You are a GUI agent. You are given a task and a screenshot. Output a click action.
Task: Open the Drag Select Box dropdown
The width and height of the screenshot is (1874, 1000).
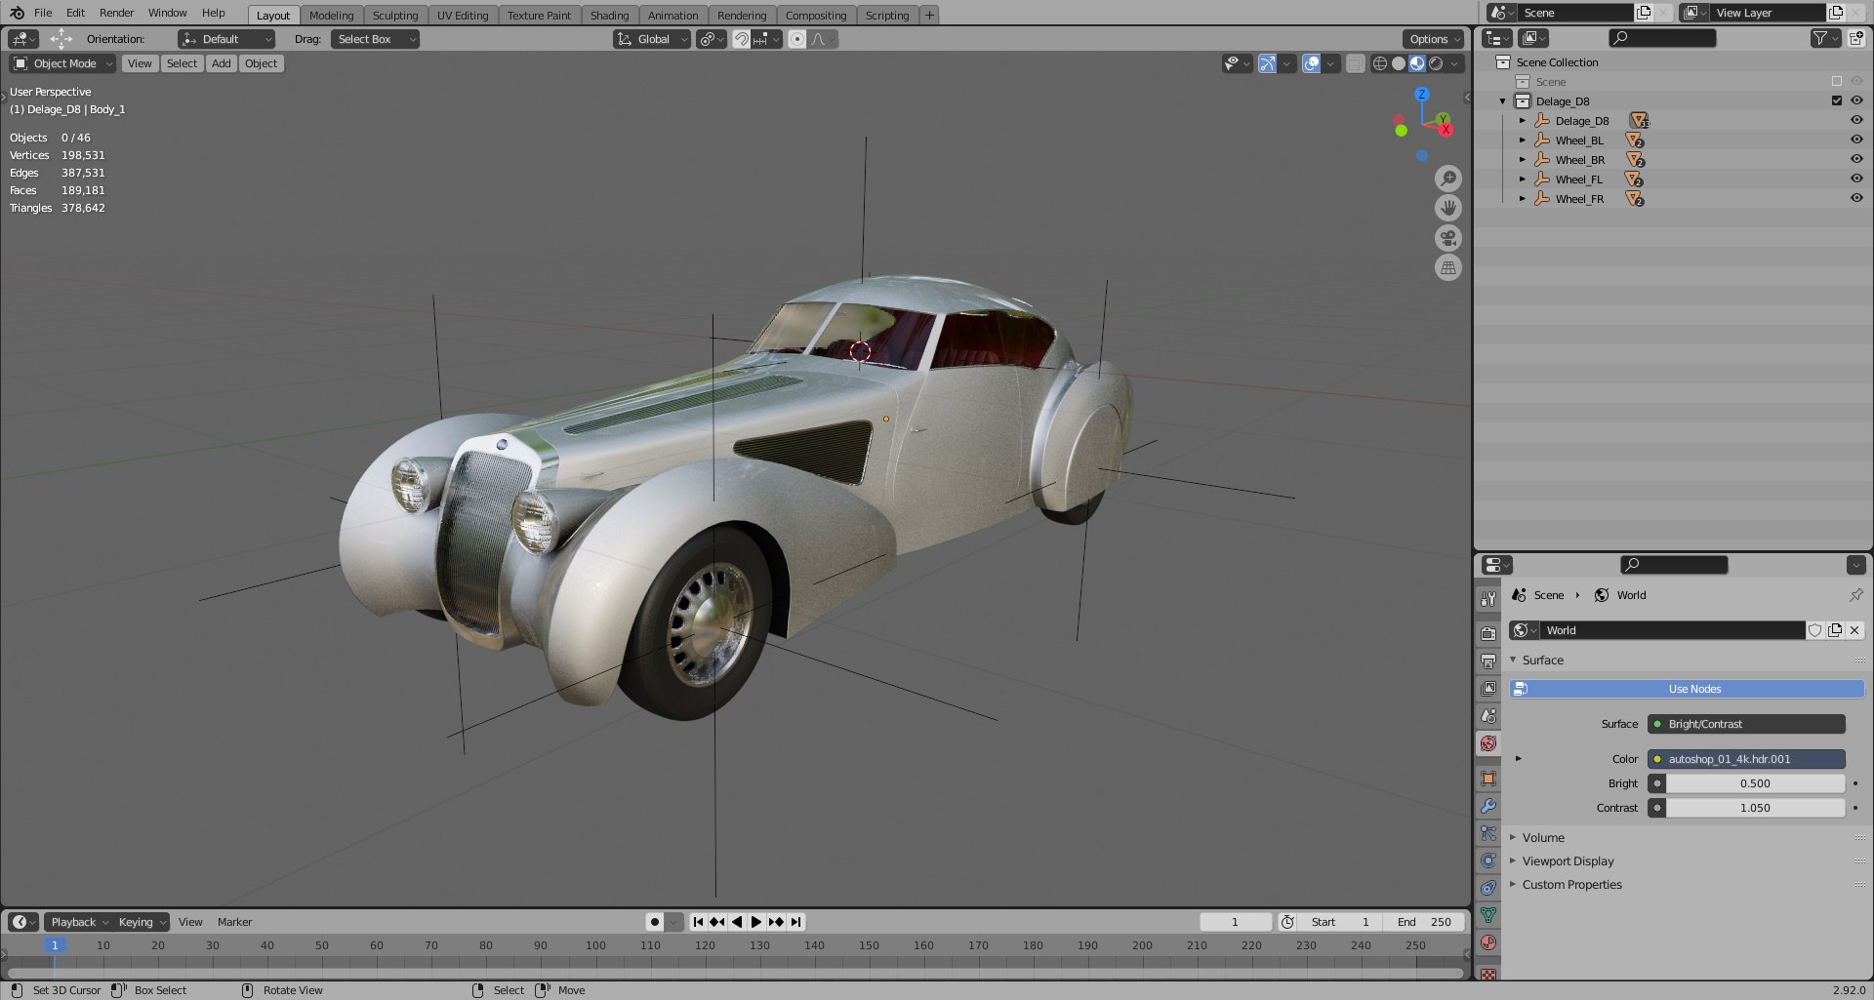(x=375, y=39)
